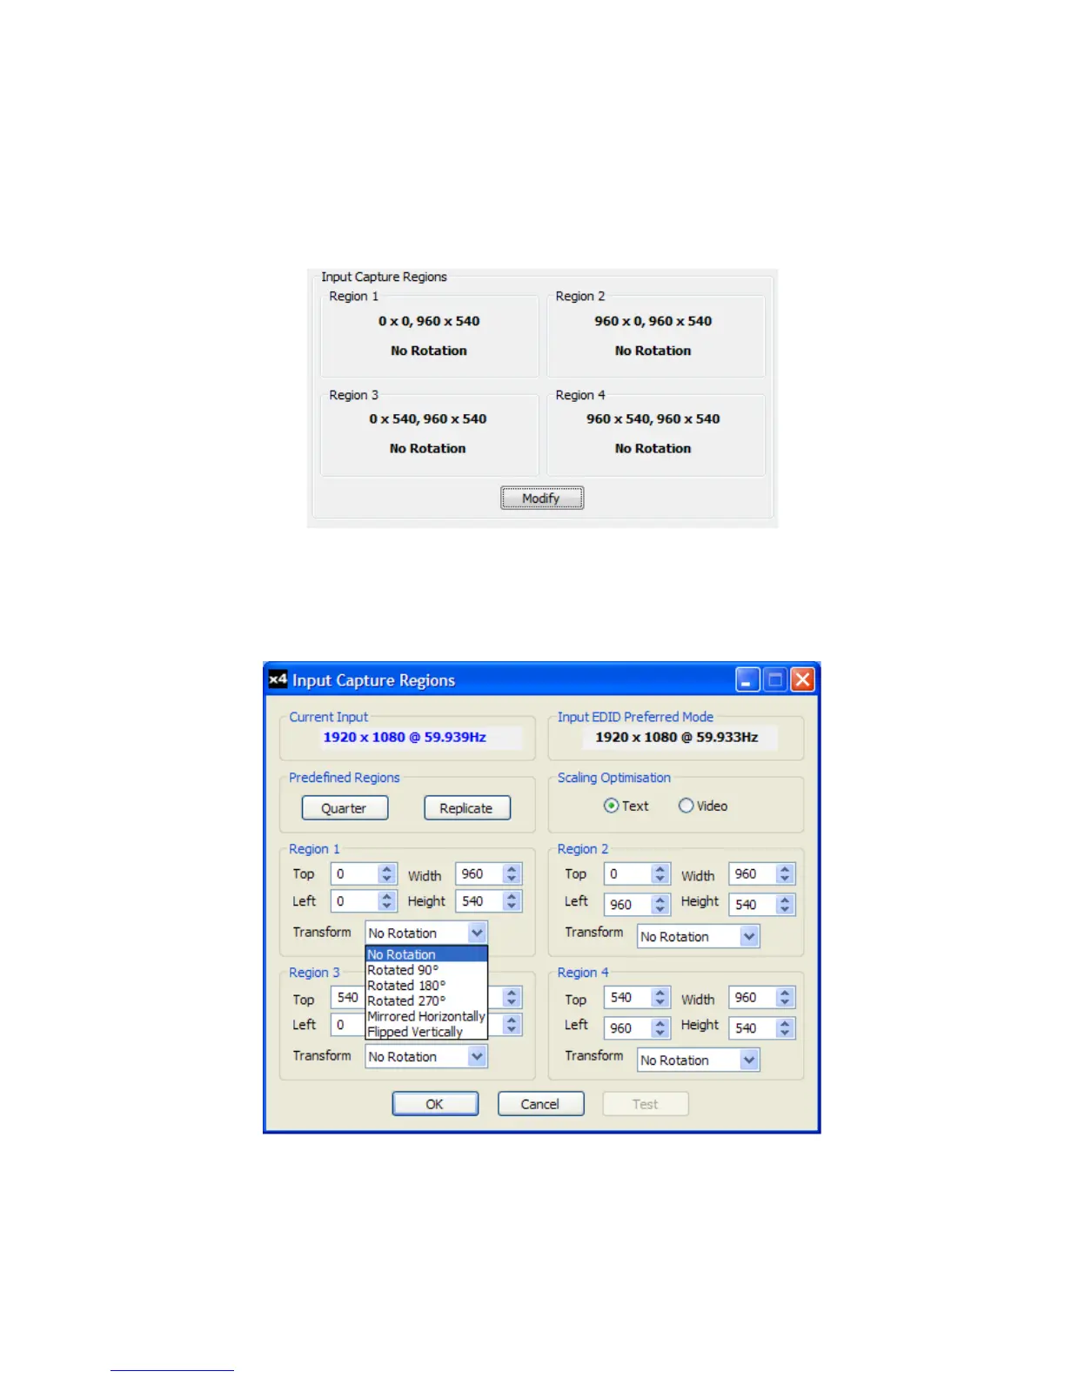Image resolution: width=1065 pixels, height=1378 pixels.
Task: Choose Rotated 90° in the open list
Action: (426, 969)
